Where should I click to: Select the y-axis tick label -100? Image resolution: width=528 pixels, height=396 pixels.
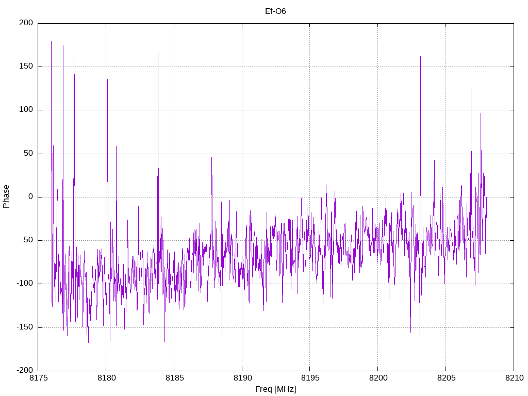pos(25,284)
